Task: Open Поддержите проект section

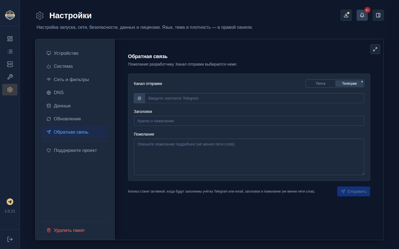Action: 75,151
